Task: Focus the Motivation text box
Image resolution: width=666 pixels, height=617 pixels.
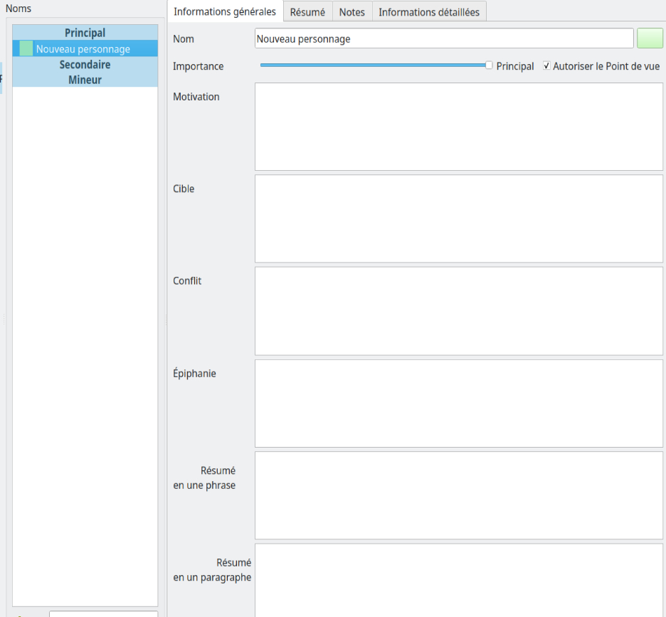Action: tap(458, 127)
